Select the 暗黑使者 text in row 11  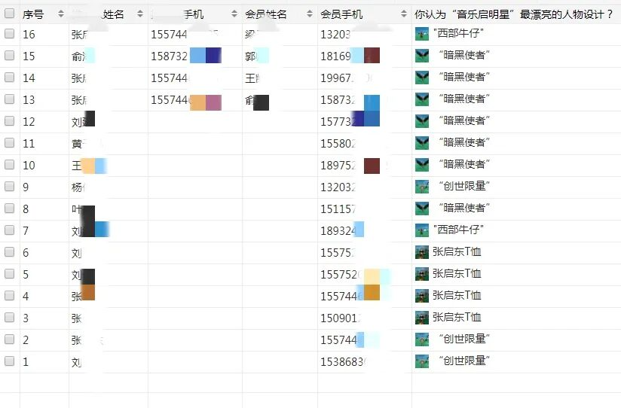[x=464, y=142]
